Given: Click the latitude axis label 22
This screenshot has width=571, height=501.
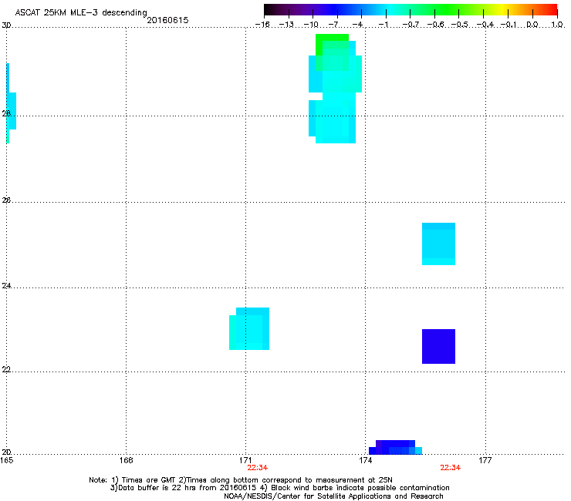Looking at the screenshot, I should (6, 370).
